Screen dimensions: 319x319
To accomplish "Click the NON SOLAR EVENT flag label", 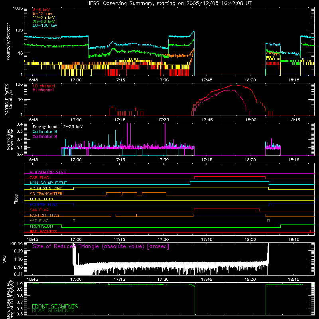I will pyautogui.click(x=48, y=183).
